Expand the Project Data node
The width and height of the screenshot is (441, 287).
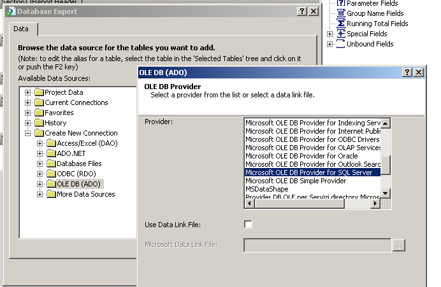(x=27, y=92)
